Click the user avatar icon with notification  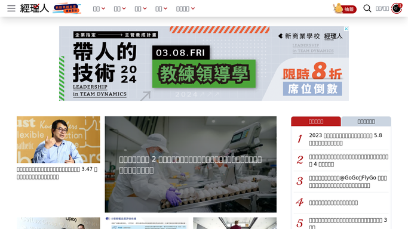397,8
